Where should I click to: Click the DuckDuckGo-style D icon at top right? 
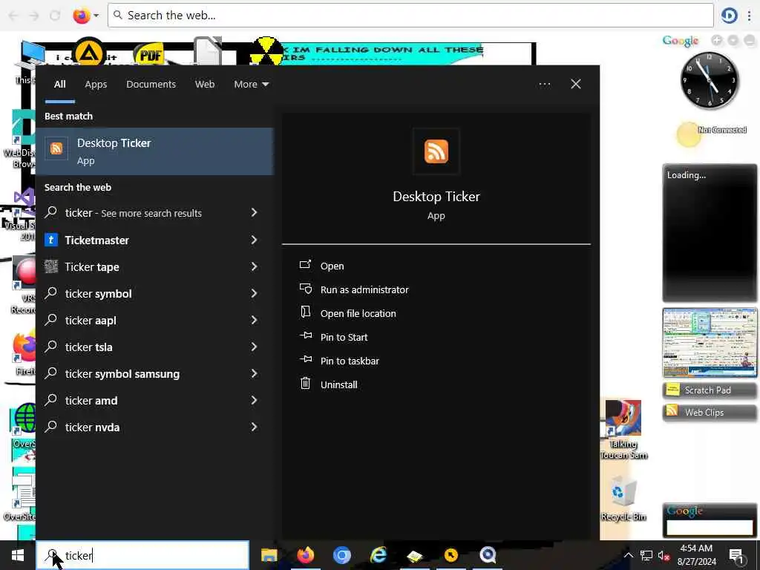coord(729,16)
